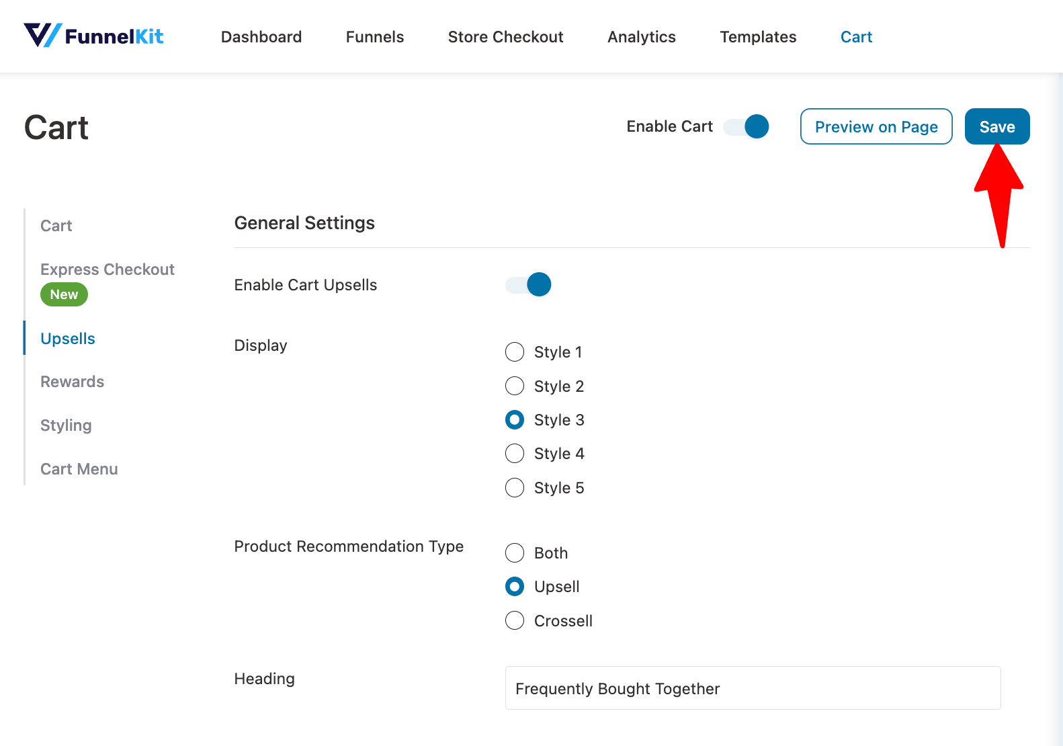
Task: Switch to the Analytics page
Action: [x=642, y=37]
